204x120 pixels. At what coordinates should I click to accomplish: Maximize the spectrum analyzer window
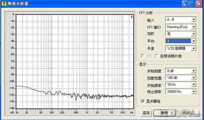(x=192, y=4)
